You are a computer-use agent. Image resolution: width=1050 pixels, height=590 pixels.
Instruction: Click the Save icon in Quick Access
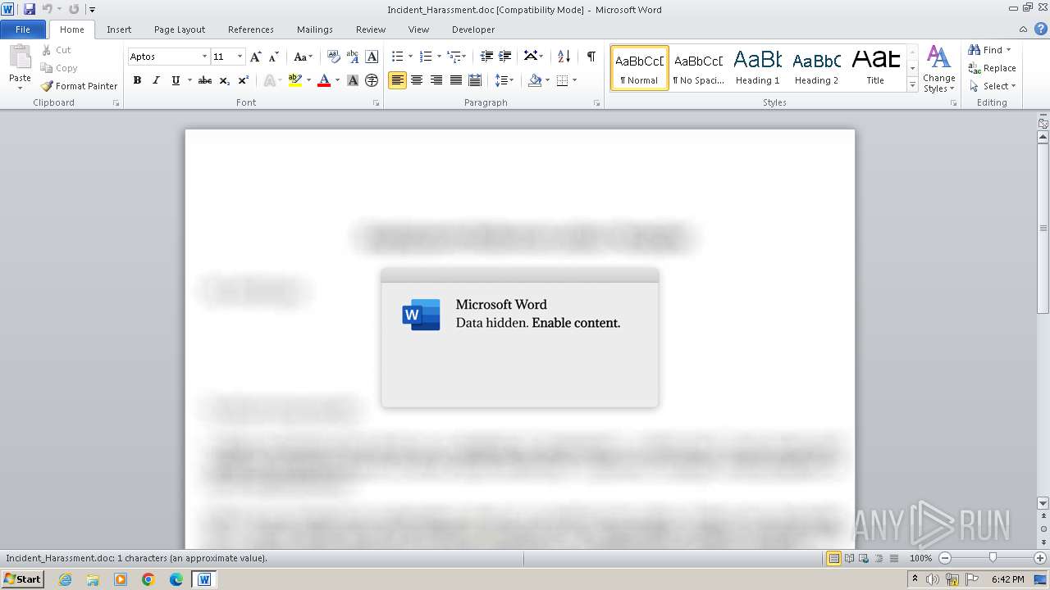pyautogui.click(x=30, y=9)
